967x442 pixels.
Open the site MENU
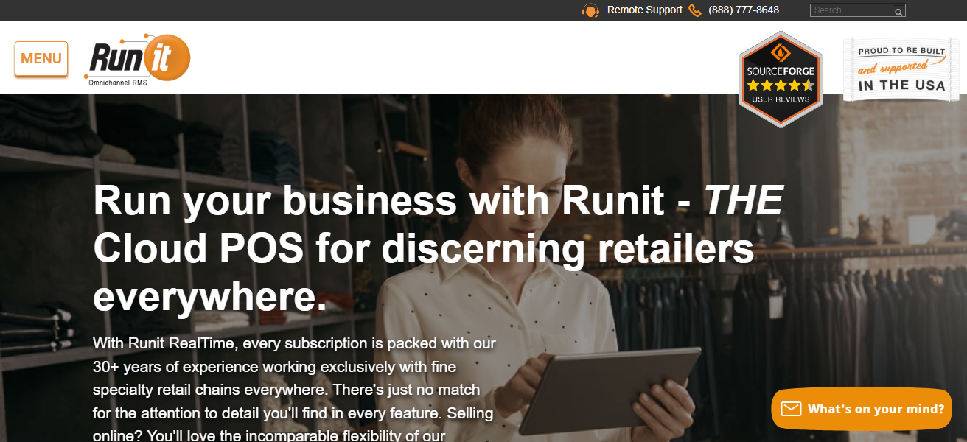click(x=41, y=58)
